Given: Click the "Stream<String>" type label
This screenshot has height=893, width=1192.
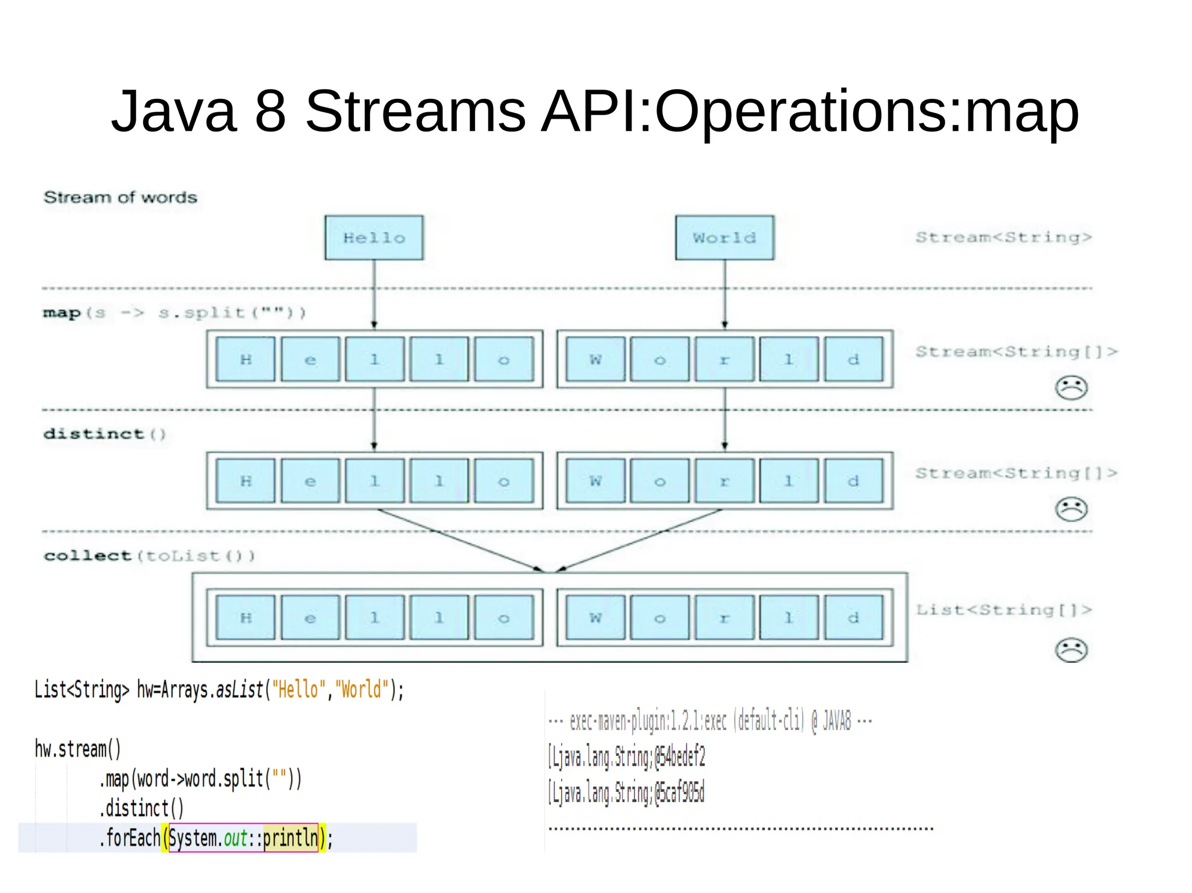Looking at the screenshot, I should (1003, 237).
